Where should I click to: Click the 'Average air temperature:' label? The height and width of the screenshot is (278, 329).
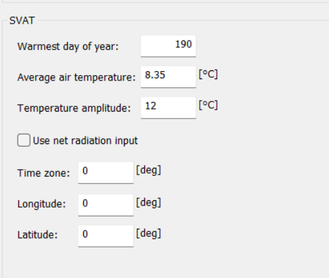[x=76, y=77]
